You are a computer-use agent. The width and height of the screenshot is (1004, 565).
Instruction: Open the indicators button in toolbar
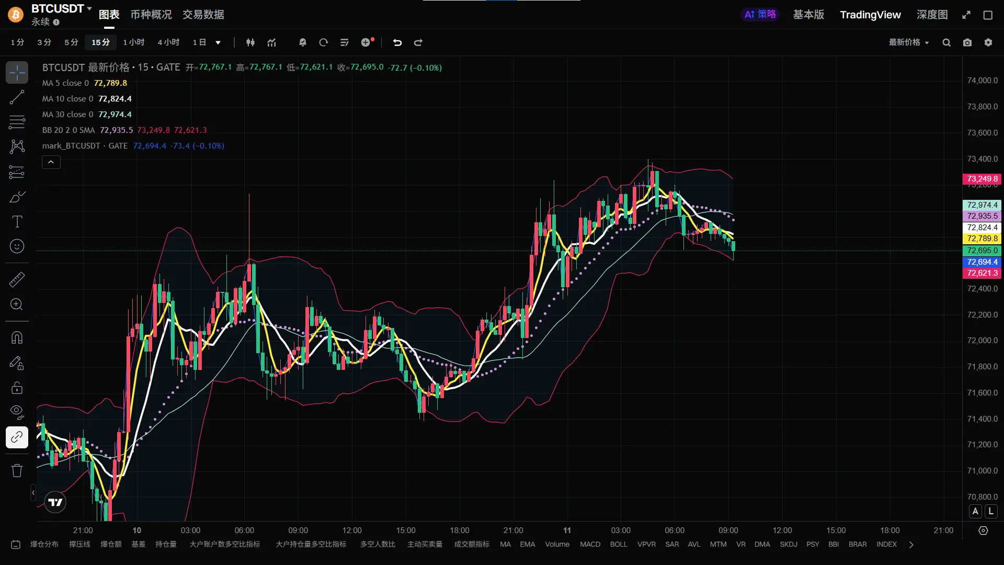click(x=271, y=42)
